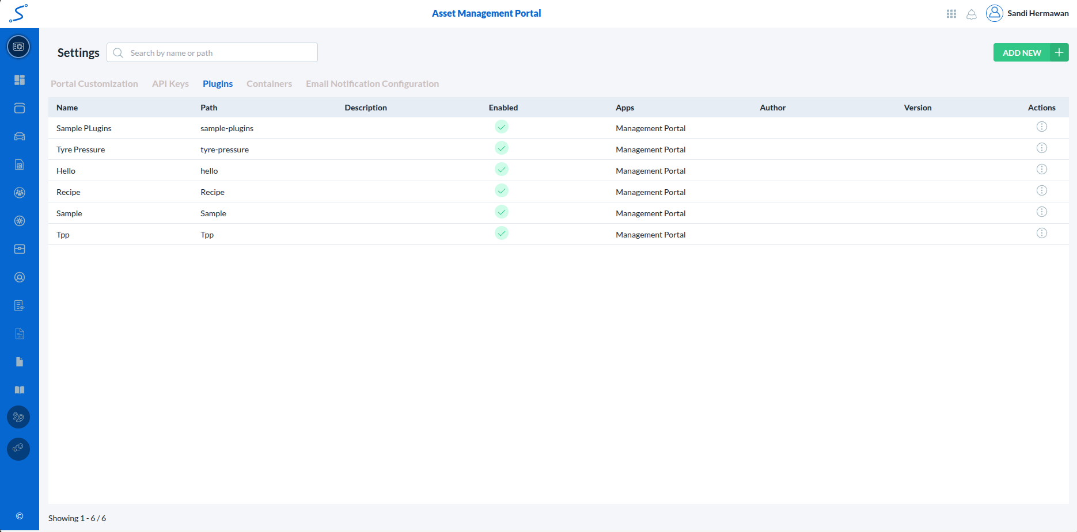
Task: Open the stacked cards sidebar icon
Action: coord(20,108)
